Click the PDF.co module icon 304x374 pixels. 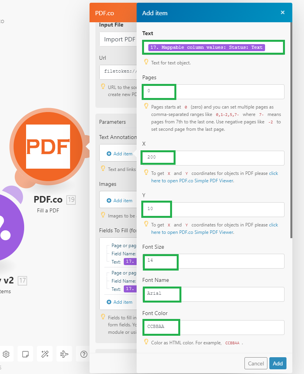point(48,146)
